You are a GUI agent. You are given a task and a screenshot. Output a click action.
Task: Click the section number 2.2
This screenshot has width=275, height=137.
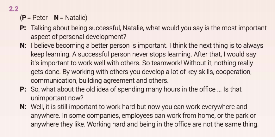[x=14, y=9]
